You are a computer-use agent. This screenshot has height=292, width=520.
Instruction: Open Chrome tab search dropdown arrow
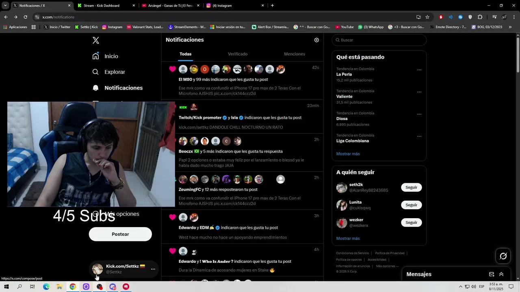5,6
